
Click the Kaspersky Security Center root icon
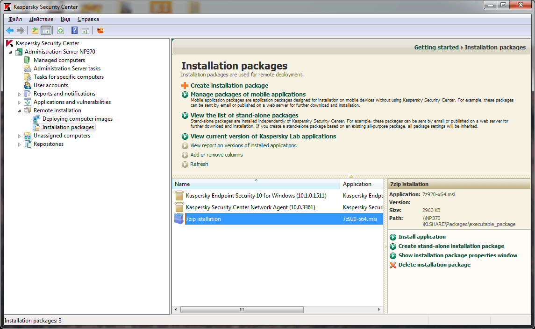click(x=9, y=43)
